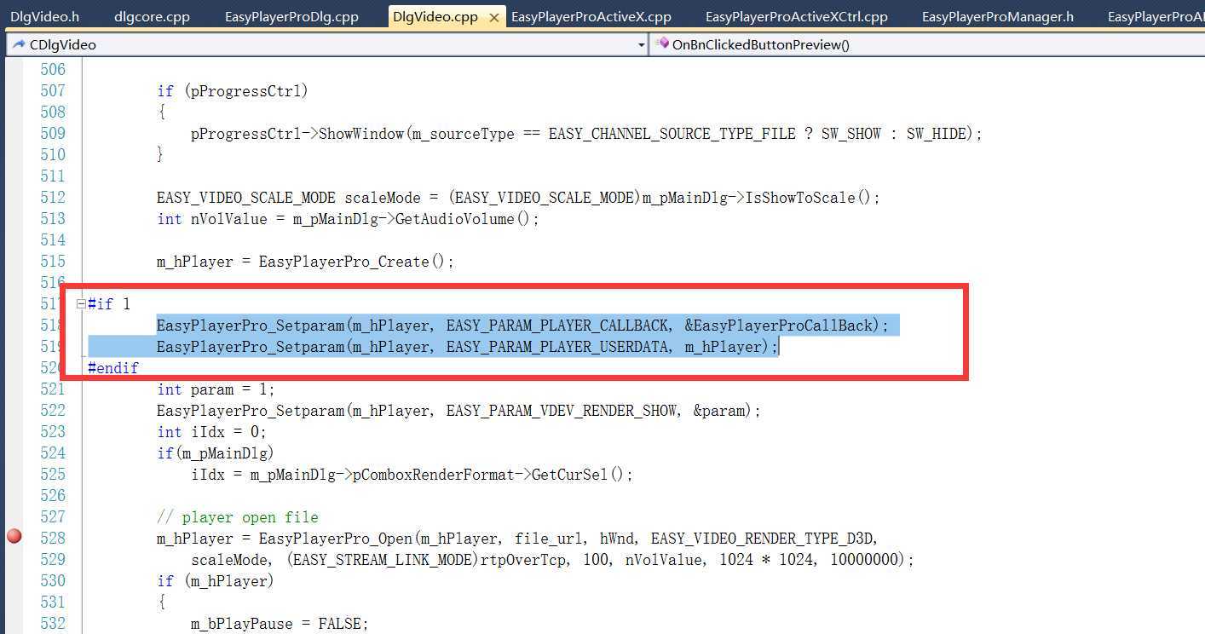Image resolution: width=1205 pixels, height=634 pixels.
Task: Click the GetCurSel() call on line 525
Action: pyautogui.click(x=579, y=475)
